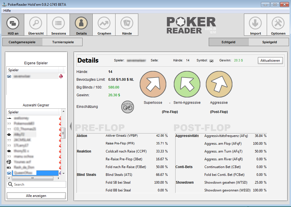Image resolution: width=291 pixels, height=207 pixels.
Task: Click 'Fold bei Conti. Bet (FCBet)' label
Action: [224, 175]
